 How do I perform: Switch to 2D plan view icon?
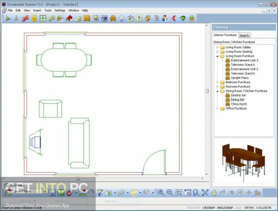pyautogui.click(x=52, y=193)
